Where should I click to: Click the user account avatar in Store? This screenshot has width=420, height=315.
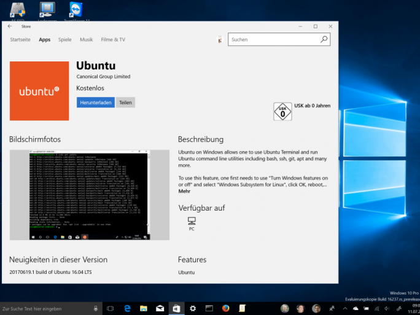click(x=220, y=40)
